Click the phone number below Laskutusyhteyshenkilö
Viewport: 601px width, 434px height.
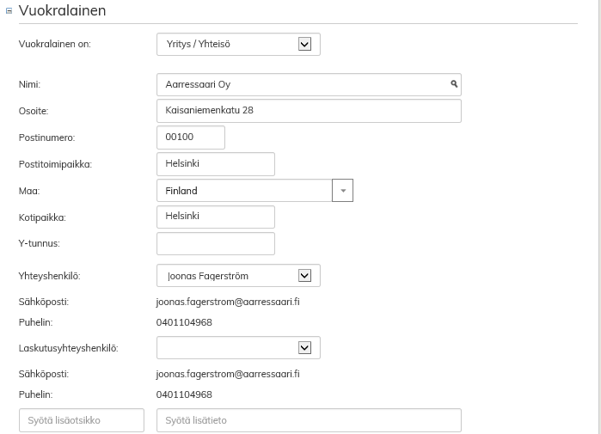(x=184, y=395)
